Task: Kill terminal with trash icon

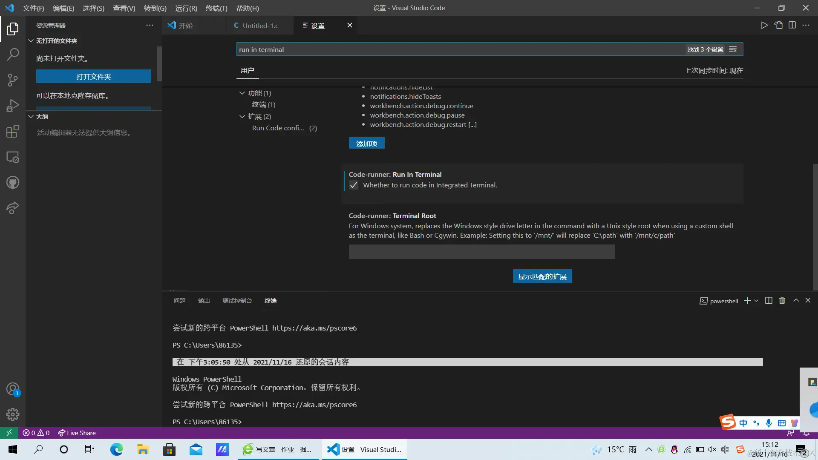Action: pyautogui.click(x=782, y=301)
